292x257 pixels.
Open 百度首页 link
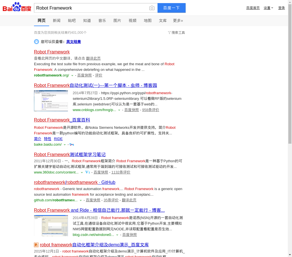pyautogui.click(x=253, y=8)
